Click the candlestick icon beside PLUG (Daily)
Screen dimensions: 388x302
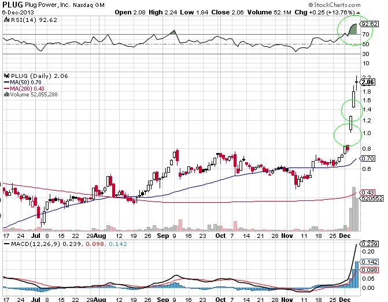coord(7,76)
